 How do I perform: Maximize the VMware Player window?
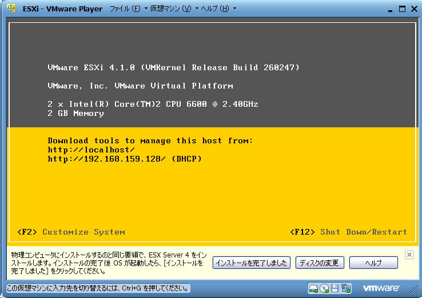402,9
